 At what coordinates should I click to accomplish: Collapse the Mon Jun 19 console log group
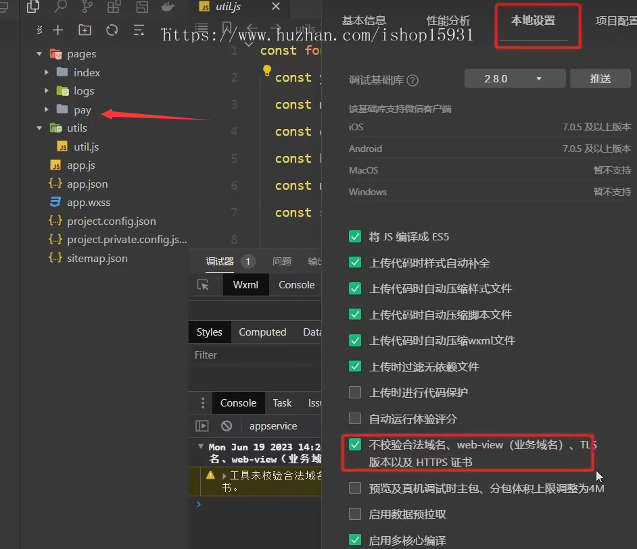(x=201, y=446)
